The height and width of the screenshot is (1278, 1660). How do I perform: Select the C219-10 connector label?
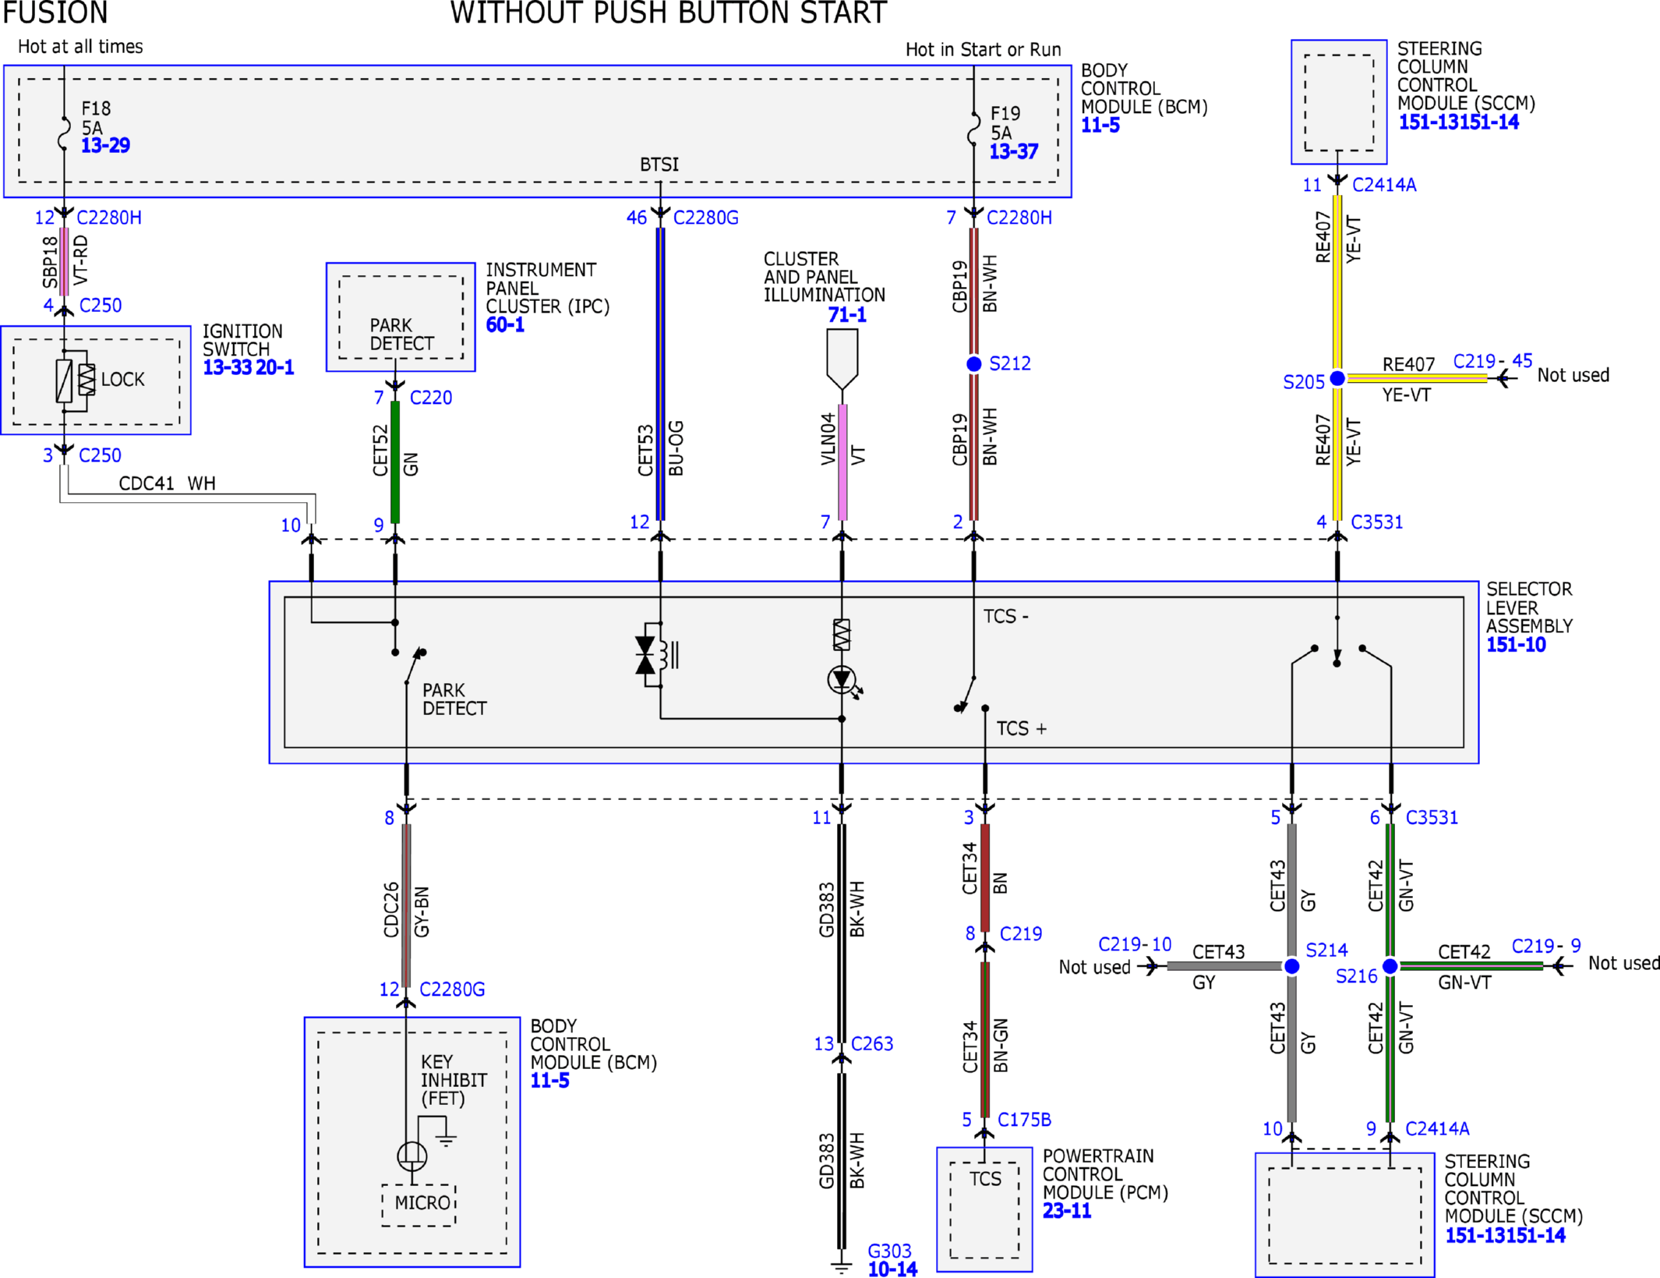click(x=1134, y=944)
